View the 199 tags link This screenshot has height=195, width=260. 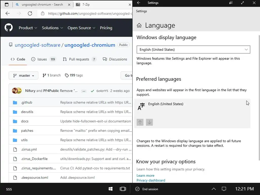click(74, 75)
